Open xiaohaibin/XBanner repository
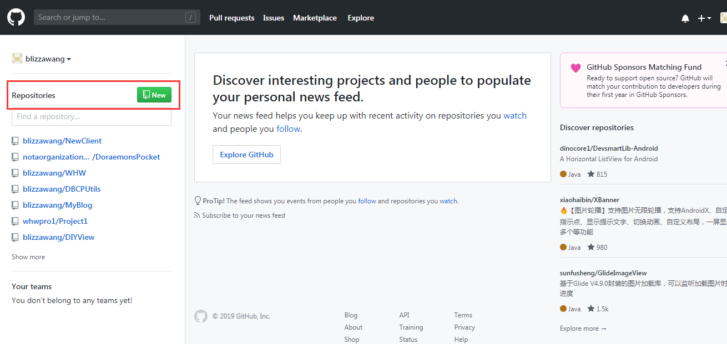 [589, 200]
